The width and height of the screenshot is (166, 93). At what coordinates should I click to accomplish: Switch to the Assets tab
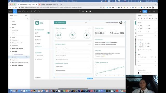point(16,15)
